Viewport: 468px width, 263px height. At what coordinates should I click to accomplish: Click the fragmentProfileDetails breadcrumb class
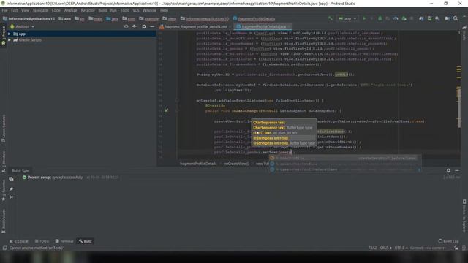(254, 18)
